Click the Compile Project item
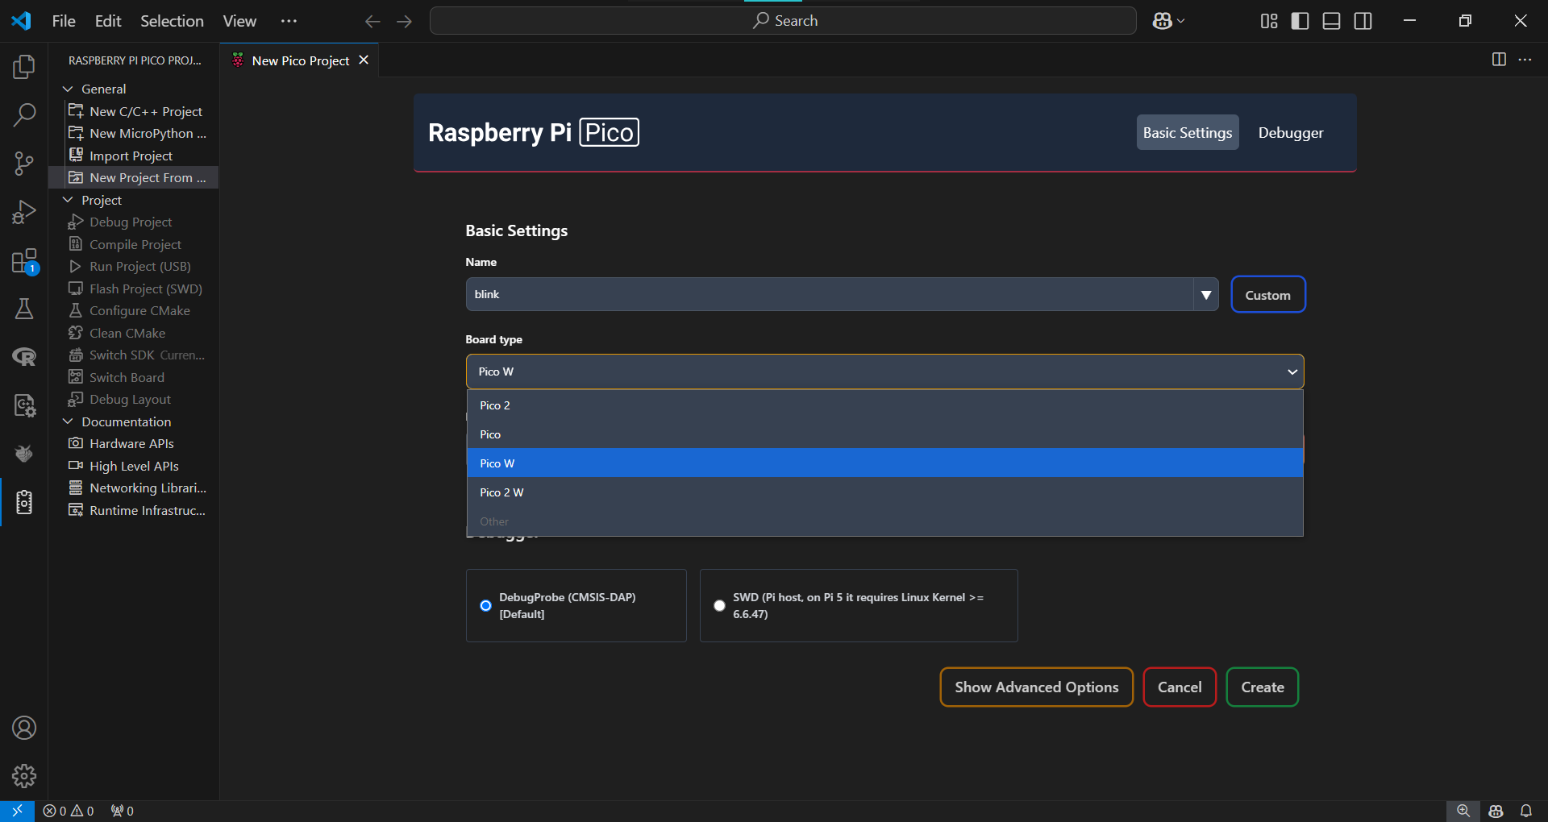 point(134,244)
